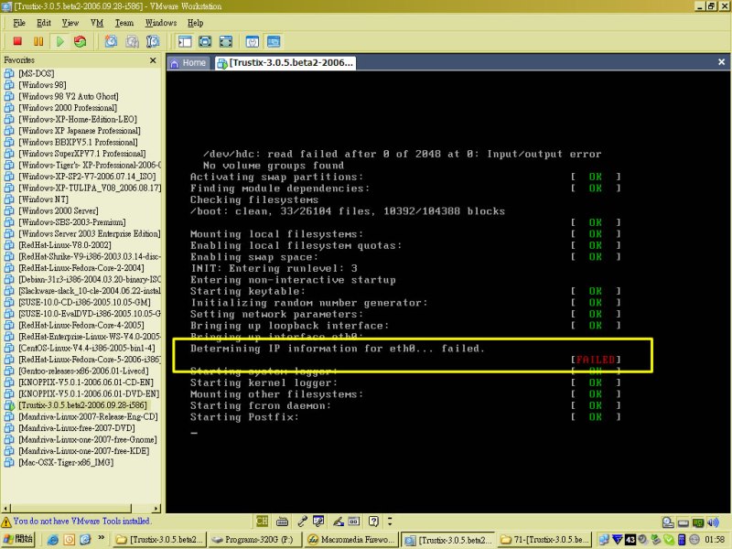Screen dimensions: 732x549
Task: Take a snapshot of the VM
Action: pos(111,41)
